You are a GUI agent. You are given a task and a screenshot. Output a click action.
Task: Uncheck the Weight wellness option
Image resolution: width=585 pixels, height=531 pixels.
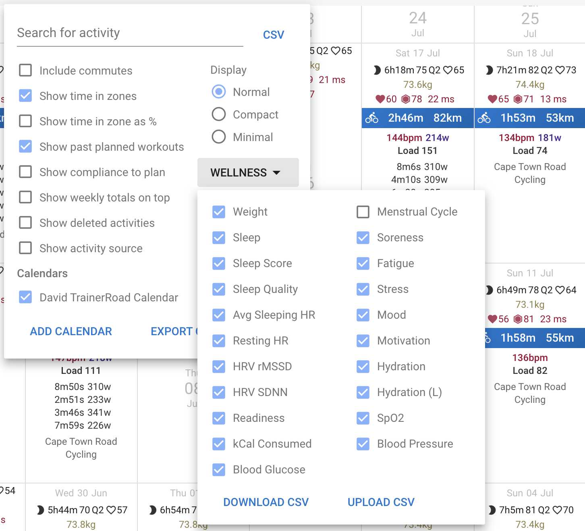[219, 212]
